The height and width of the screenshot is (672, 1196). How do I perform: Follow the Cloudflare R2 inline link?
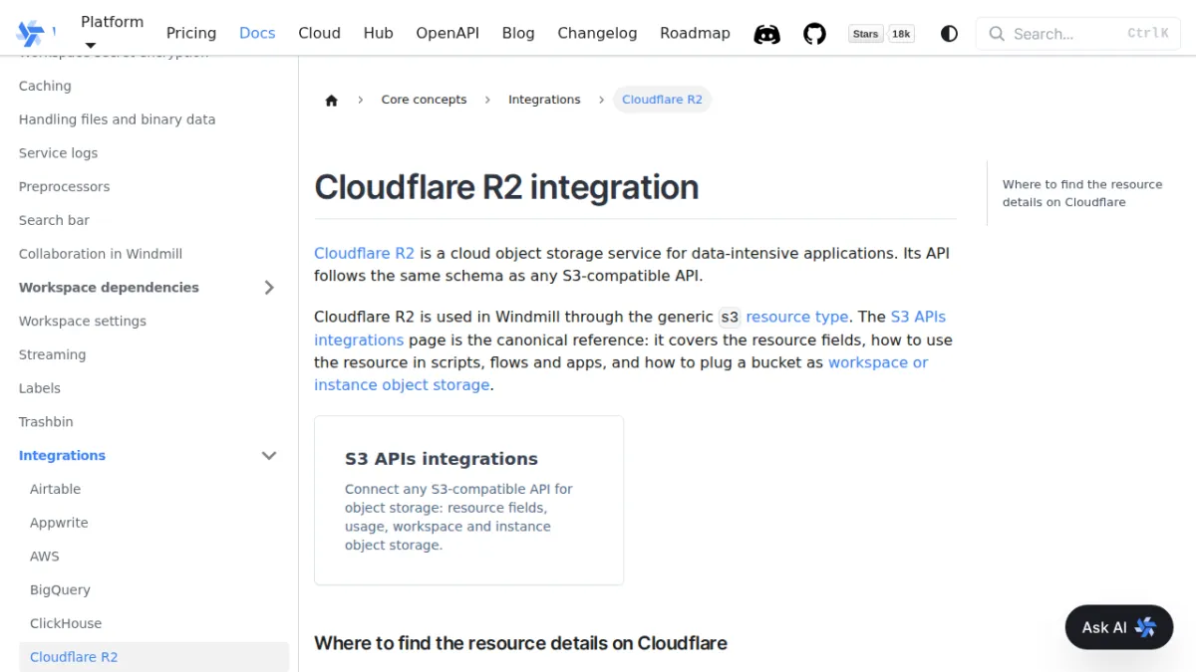[x=364, y=253]
